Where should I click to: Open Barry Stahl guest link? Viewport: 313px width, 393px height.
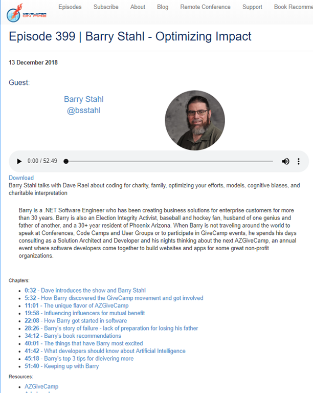(x=84, y=99)
